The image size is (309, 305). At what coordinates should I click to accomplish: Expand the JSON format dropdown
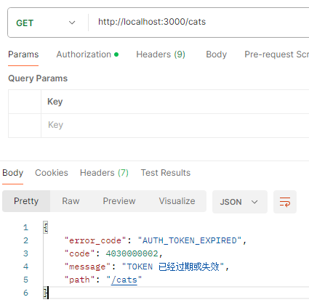pos(239,202)
